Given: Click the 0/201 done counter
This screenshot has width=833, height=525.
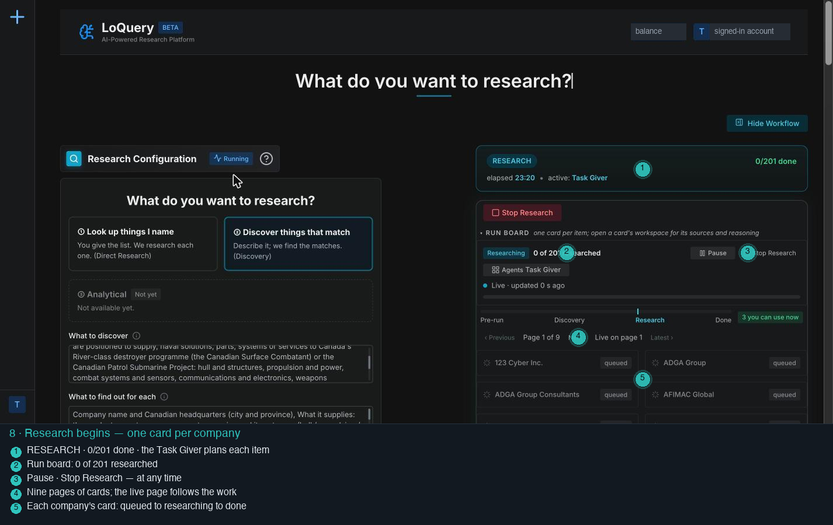Looking at the screenshot, I should pyautogui.click(x=776, y=162).
